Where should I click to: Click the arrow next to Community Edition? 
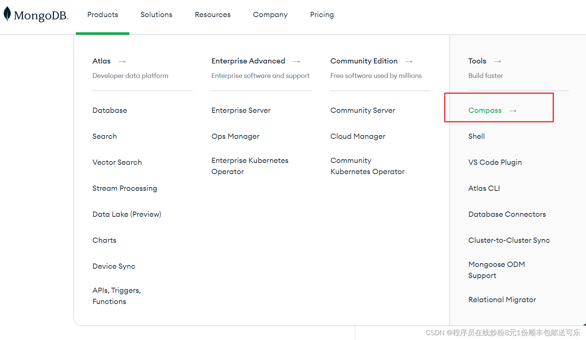[x=409, y=62]
